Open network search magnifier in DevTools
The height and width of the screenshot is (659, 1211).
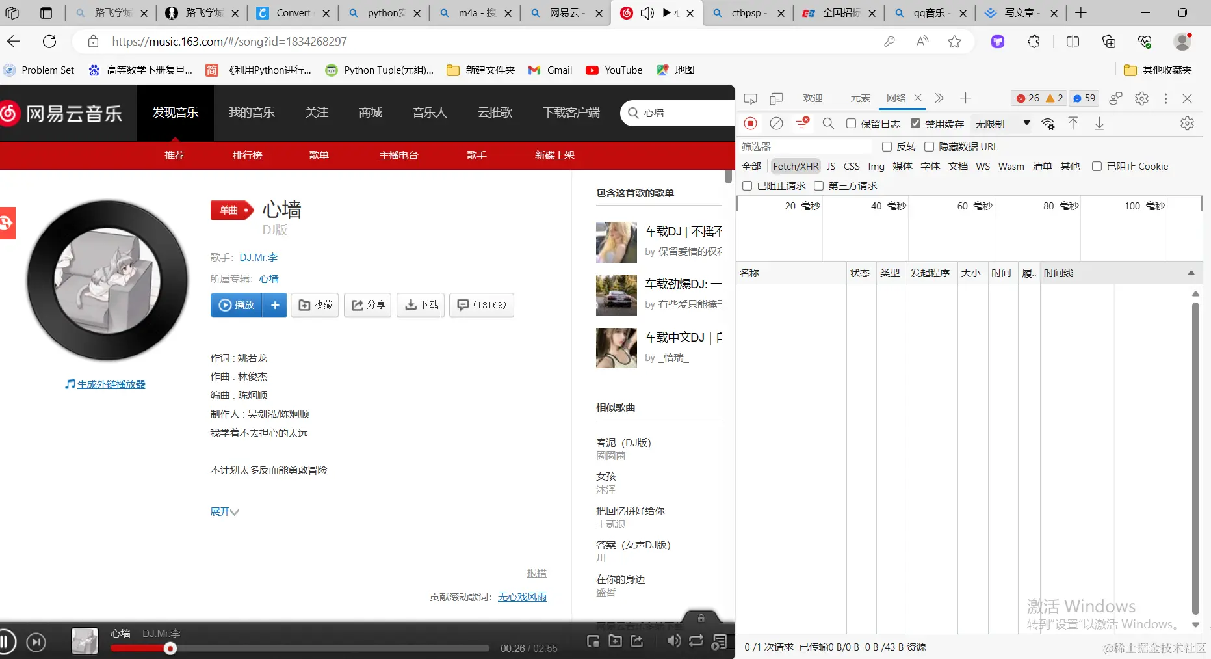[x=828, y=124]
